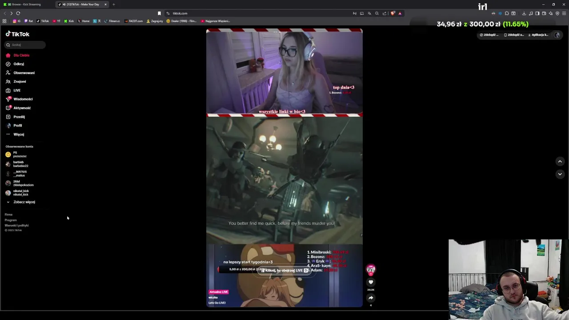This screenshot has height=320, width=569.
Task: Open the FACEIT.com bookmark
Action: click(134, 21)
